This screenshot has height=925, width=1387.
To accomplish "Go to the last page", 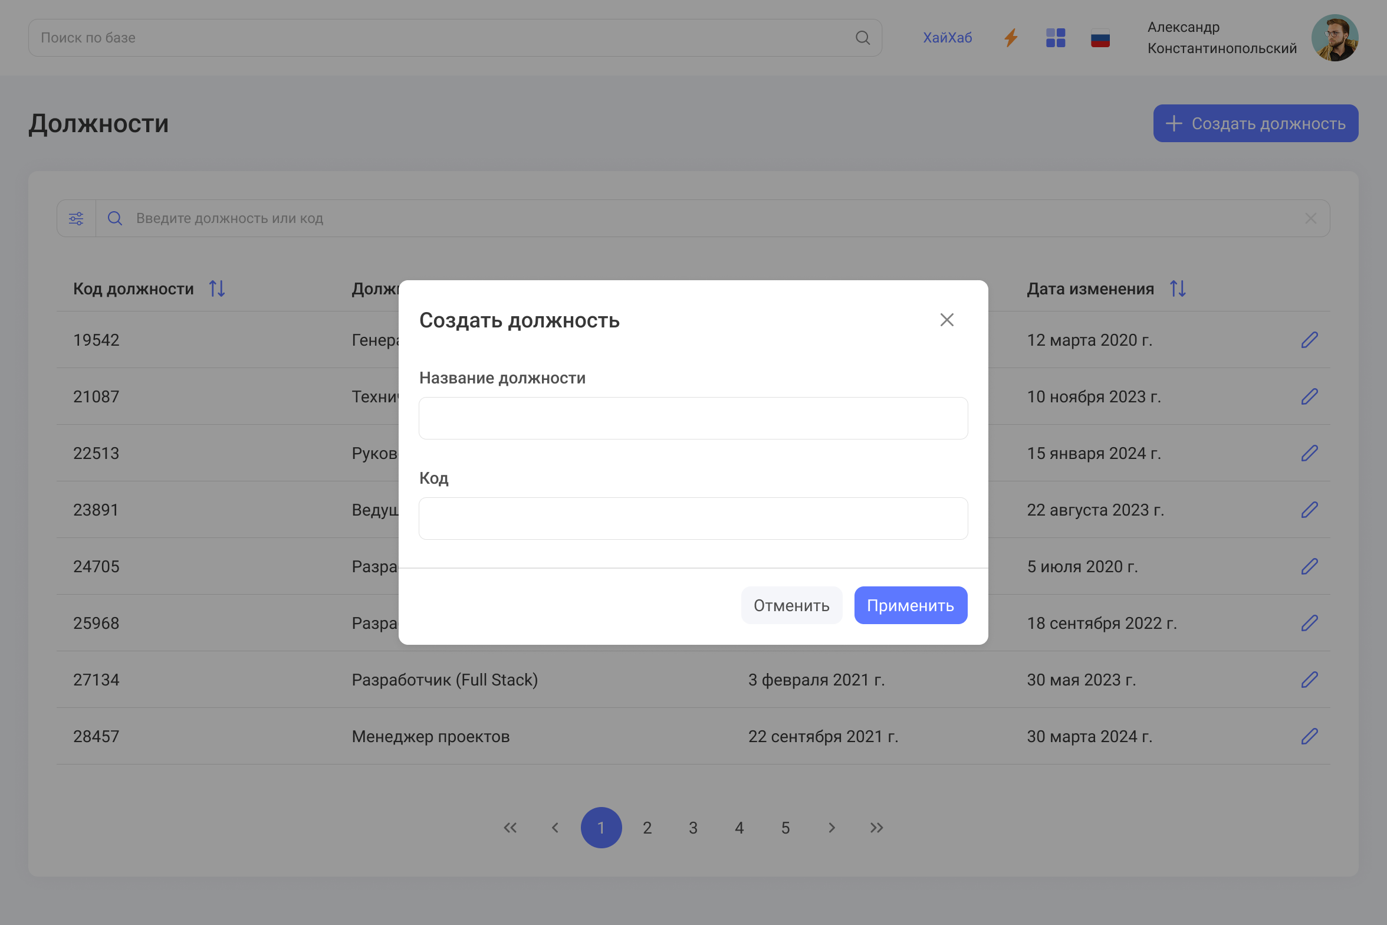I will point(876,828).
